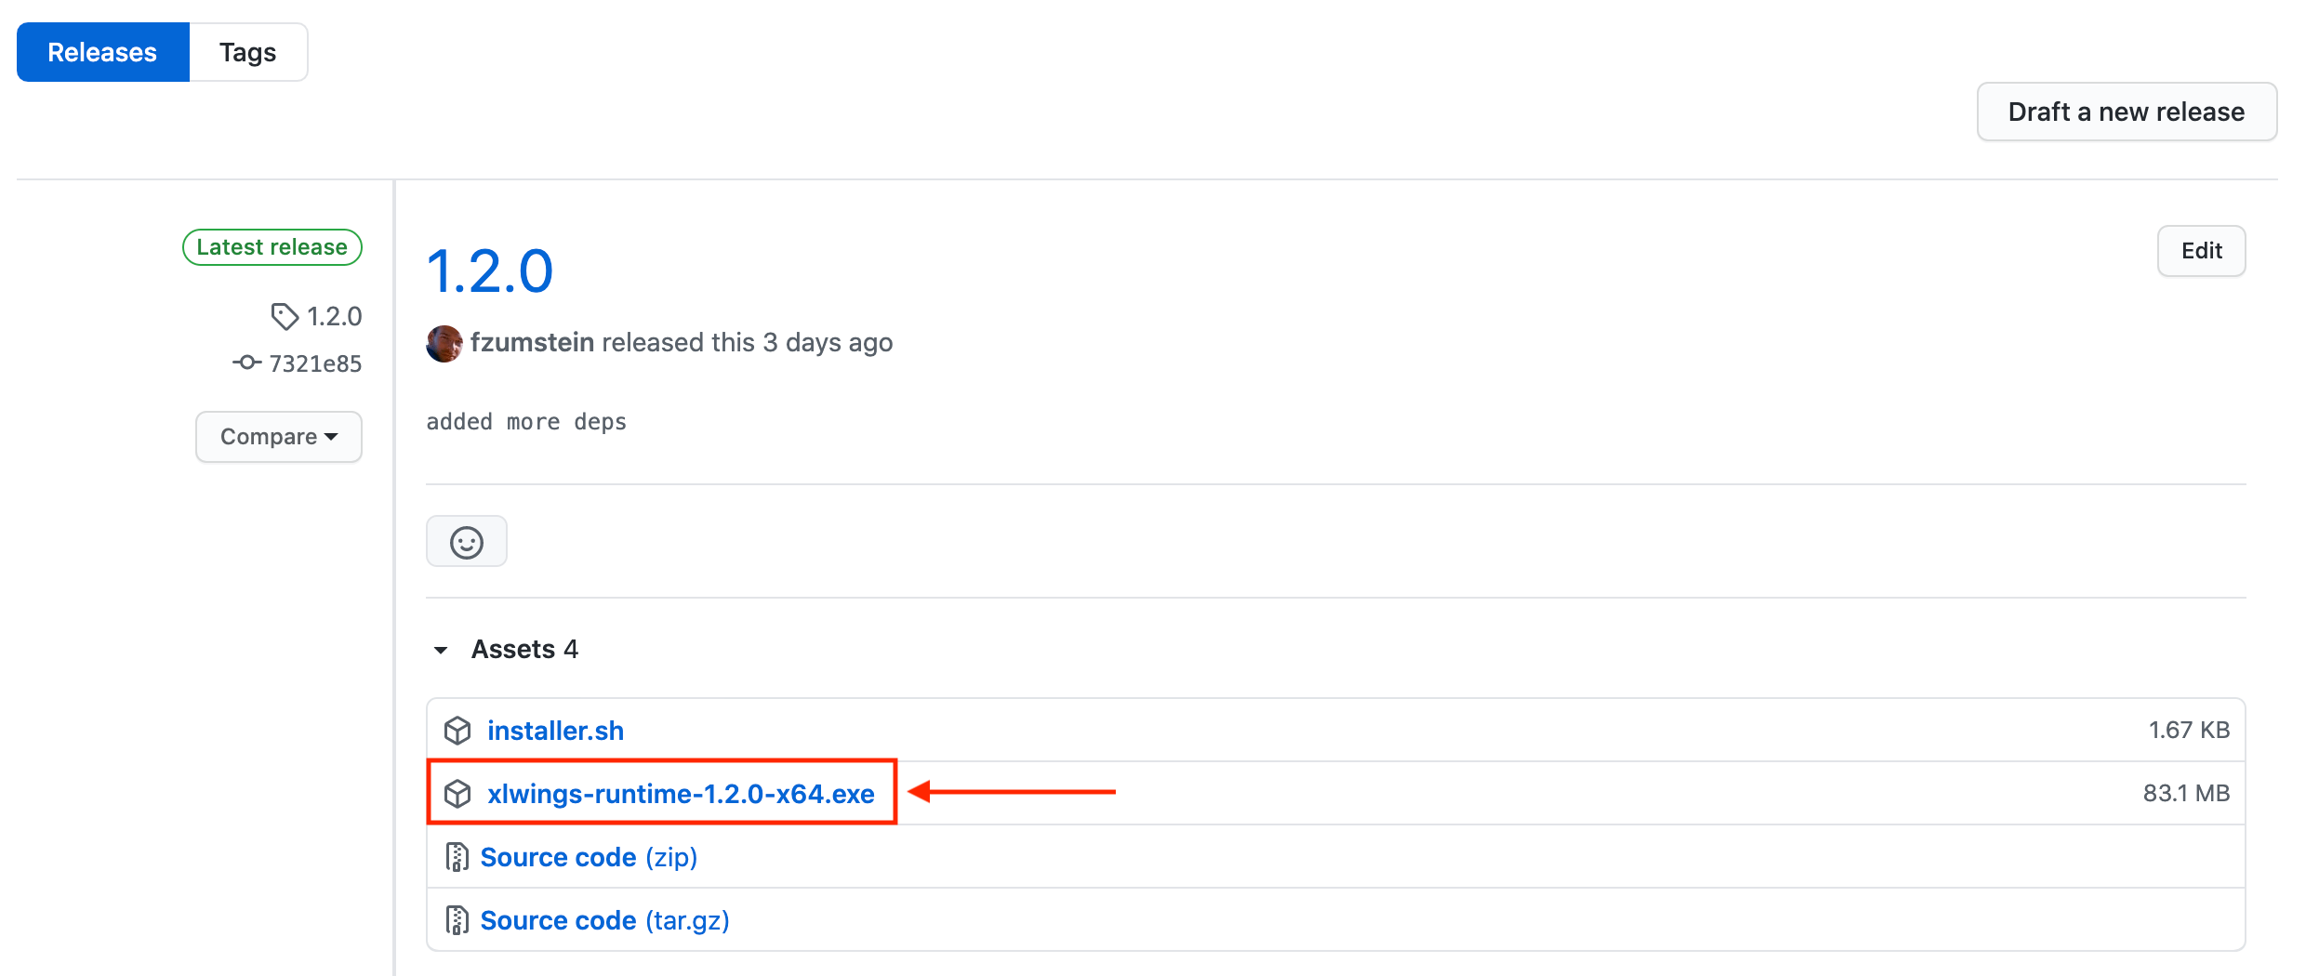
Task: Select the Releases tab
Action: point(103,52)
